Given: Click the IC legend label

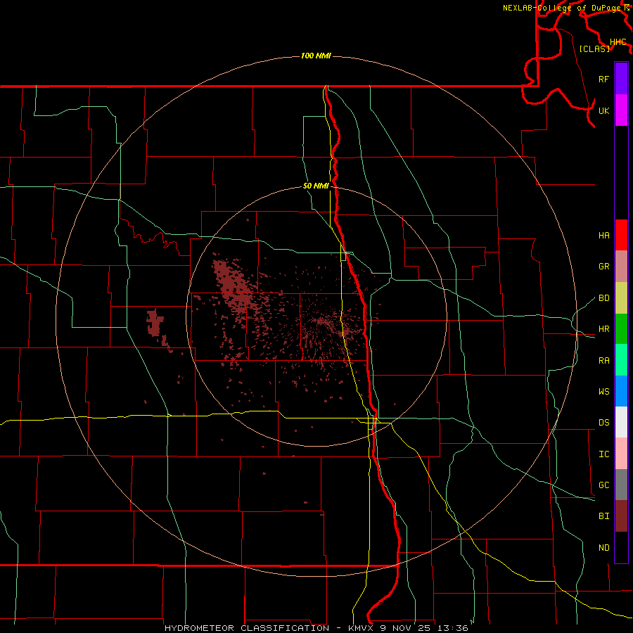Looking at the screenshot, I should tap(603, 454).
